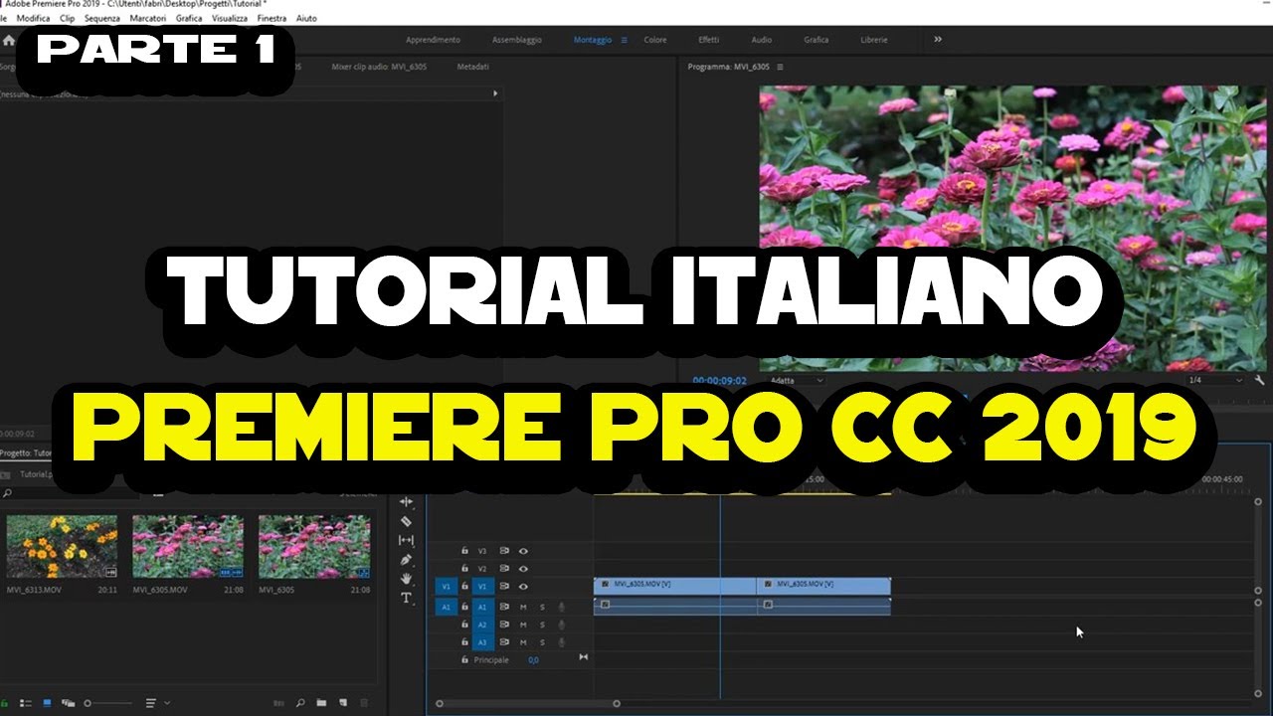Click the New Item icon
The image size is (1273, 716).
[342, 703]
